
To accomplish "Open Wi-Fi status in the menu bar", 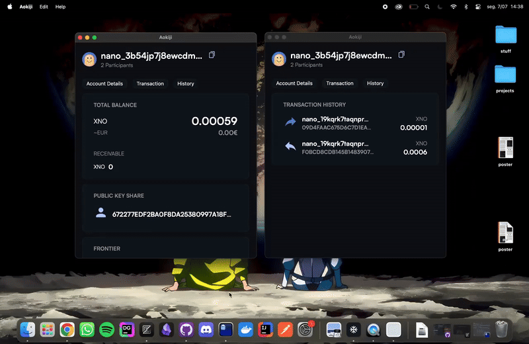I will (454, 7).
